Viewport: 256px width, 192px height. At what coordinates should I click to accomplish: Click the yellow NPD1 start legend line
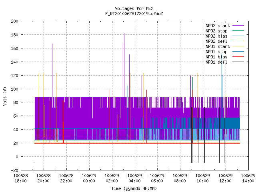click(x=238, y=46)
